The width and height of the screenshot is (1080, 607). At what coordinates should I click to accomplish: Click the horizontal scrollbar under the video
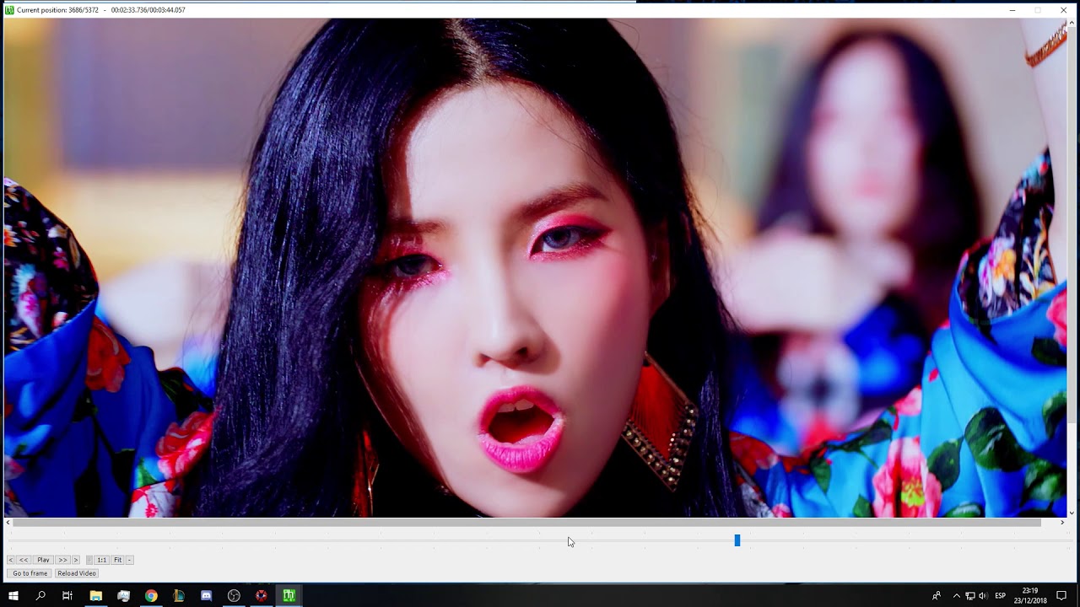[526, 523]
